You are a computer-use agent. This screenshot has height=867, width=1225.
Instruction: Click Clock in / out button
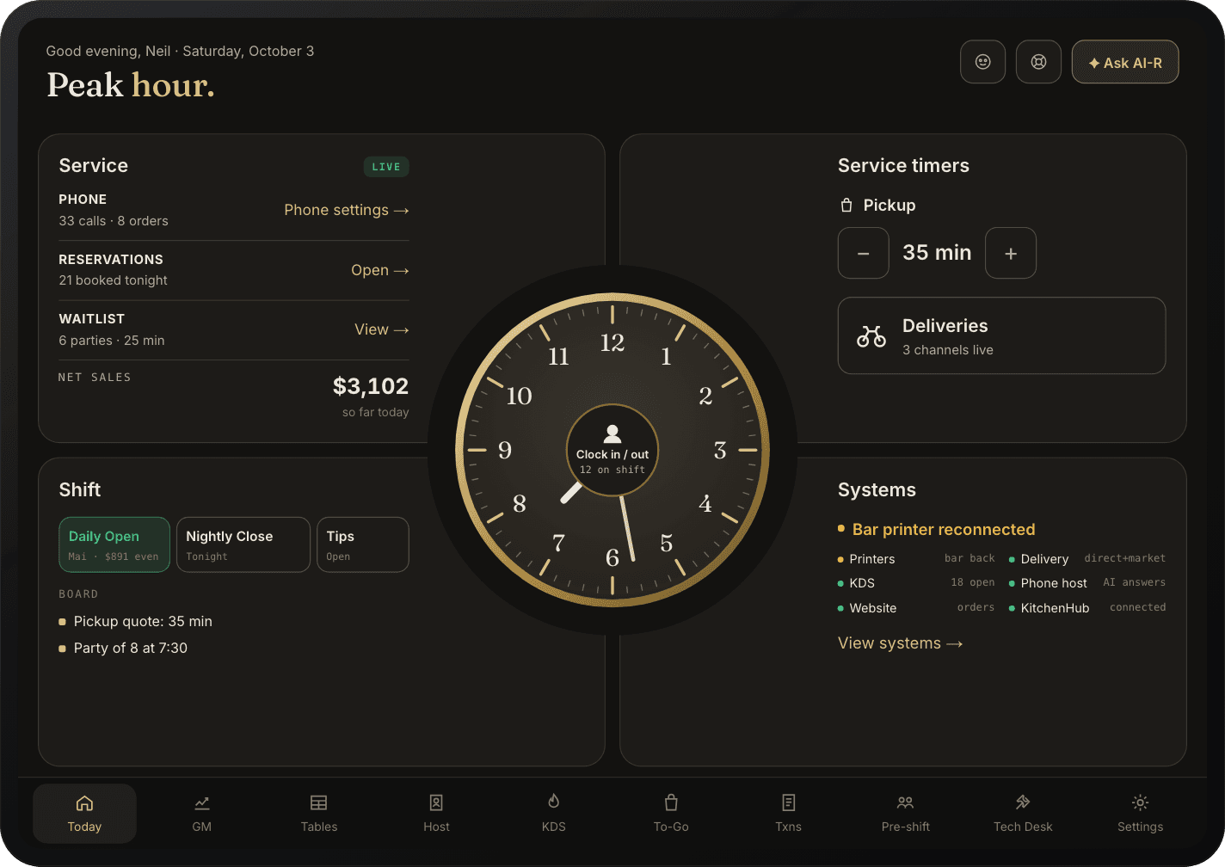612,450
